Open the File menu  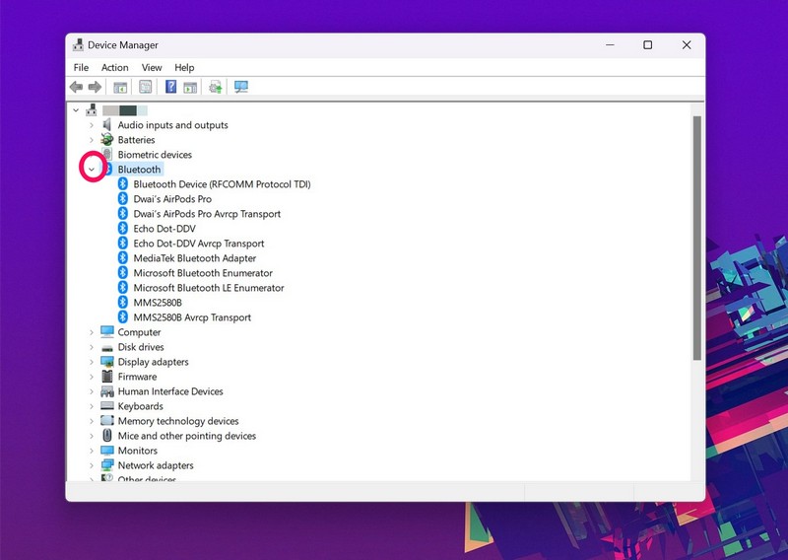81,68
